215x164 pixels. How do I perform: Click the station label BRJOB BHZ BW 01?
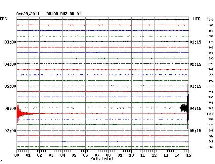click(64, 14)
